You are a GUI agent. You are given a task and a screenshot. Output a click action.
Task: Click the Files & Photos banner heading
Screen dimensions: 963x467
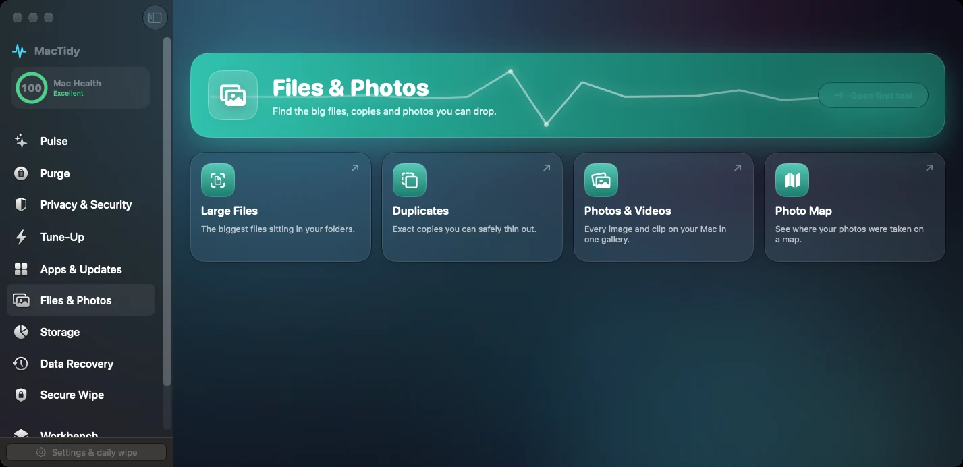[x=351, y=88]
